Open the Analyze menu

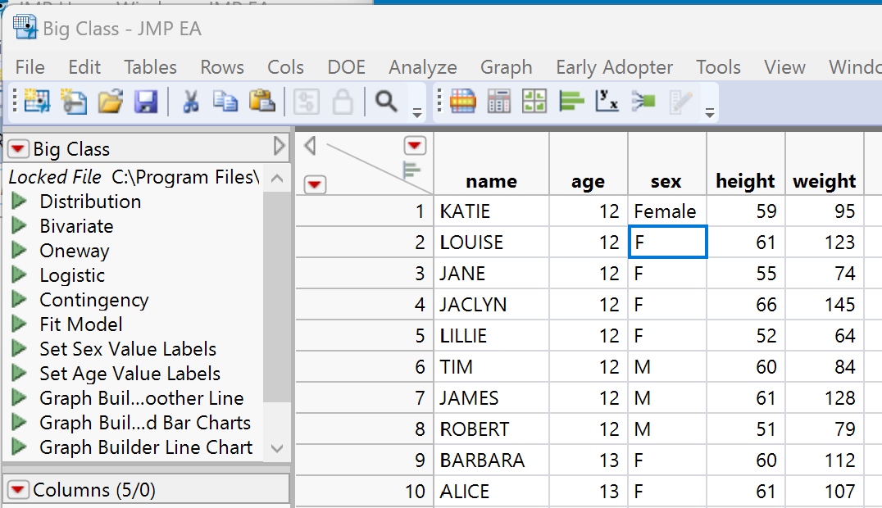422,67
